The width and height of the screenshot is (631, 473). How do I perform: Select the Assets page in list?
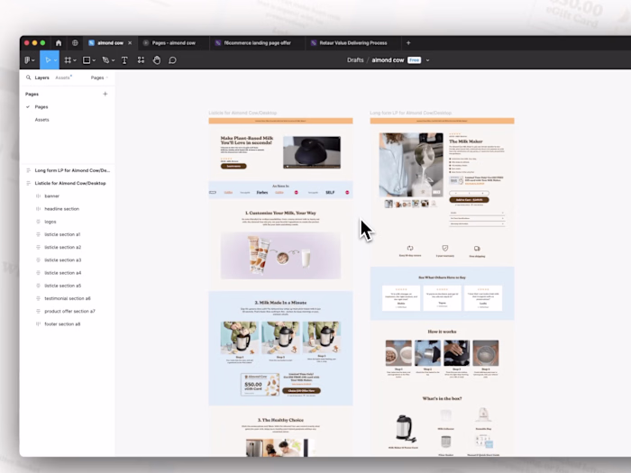41,120
